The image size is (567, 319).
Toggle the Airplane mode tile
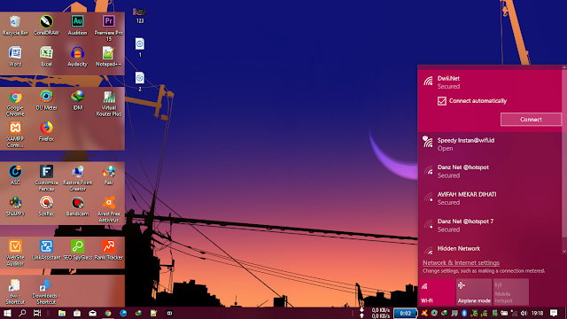click(474, 292)
